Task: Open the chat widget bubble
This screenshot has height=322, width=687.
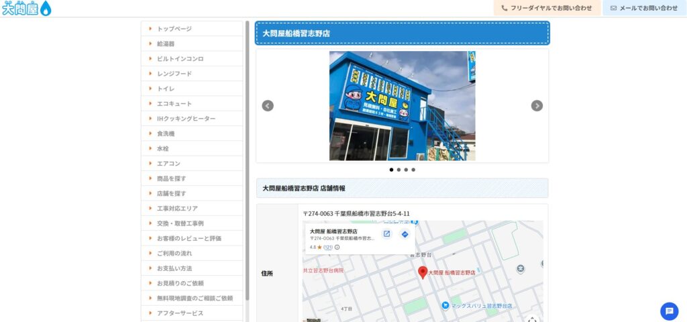Action: pos(669,311)
